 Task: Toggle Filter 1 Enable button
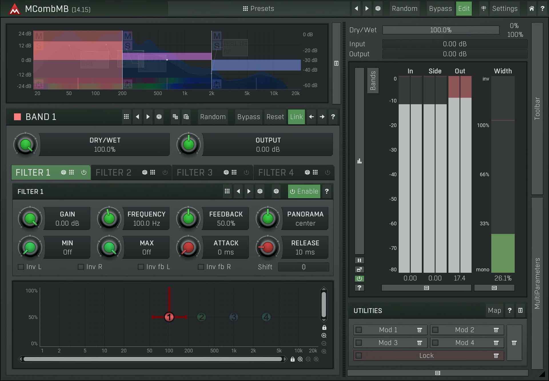[x=304, y=191]
